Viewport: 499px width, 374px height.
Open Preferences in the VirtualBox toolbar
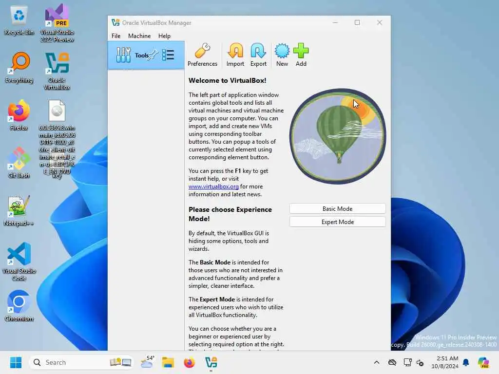pos(202,55)
